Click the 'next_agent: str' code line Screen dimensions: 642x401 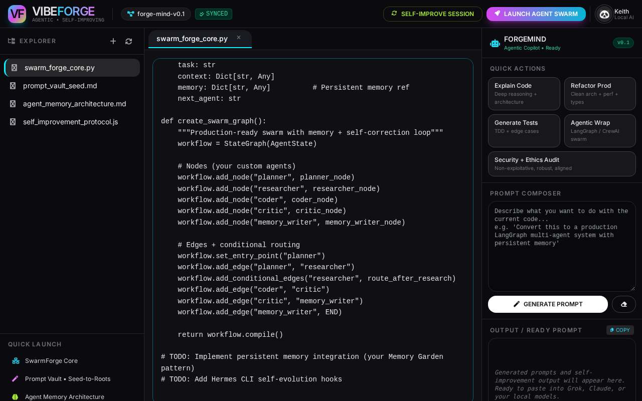point(209,99)
